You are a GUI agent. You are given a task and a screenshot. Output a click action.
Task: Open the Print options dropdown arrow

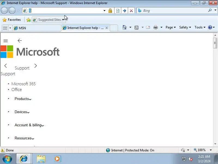click(161, 27)
